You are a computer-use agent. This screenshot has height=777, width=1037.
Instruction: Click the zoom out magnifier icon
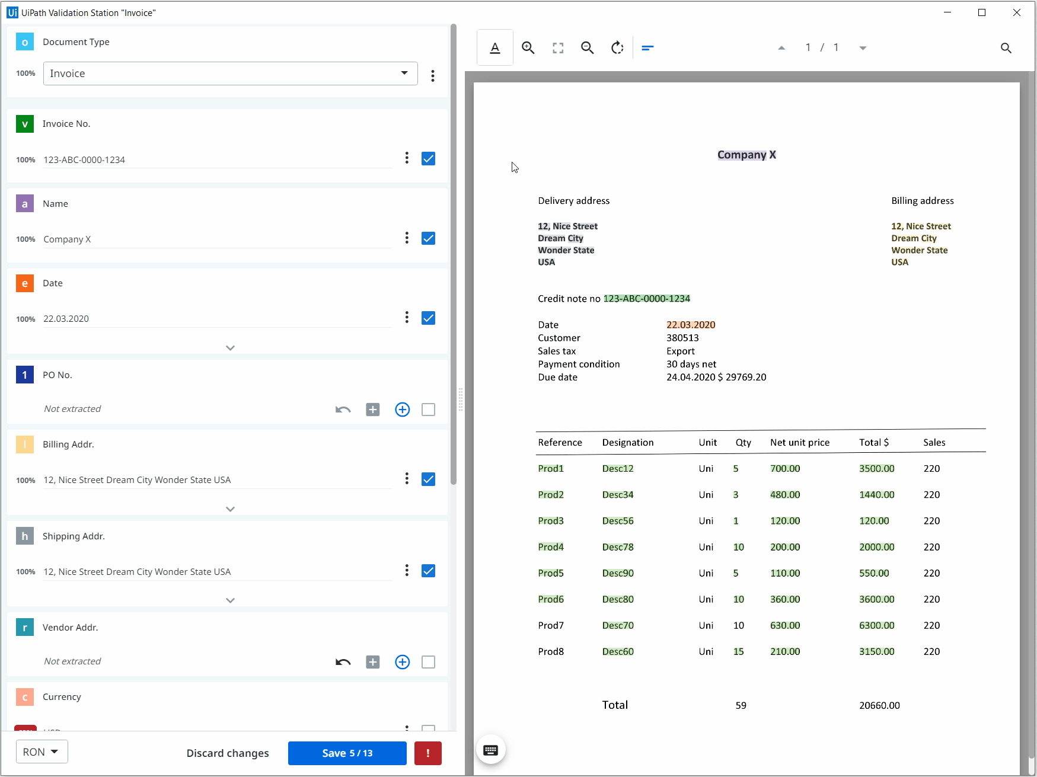(587, 48)
